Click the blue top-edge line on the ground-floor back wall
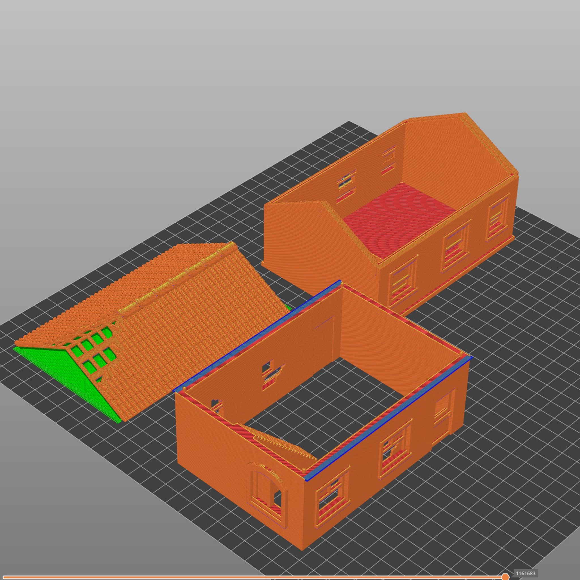 [258, 335]
